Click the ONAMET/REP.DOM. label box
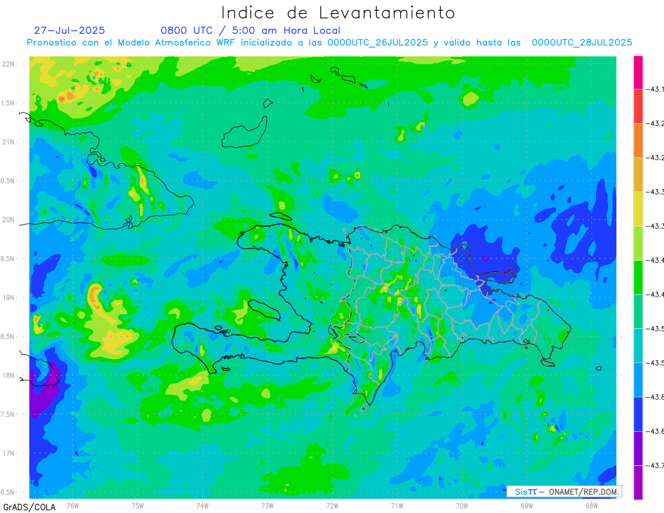This screenshot has width=664, height=513. point(564,491)
